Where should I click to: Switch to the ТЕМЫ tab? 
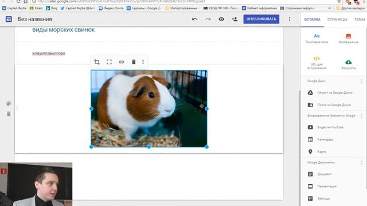point(360,19)
